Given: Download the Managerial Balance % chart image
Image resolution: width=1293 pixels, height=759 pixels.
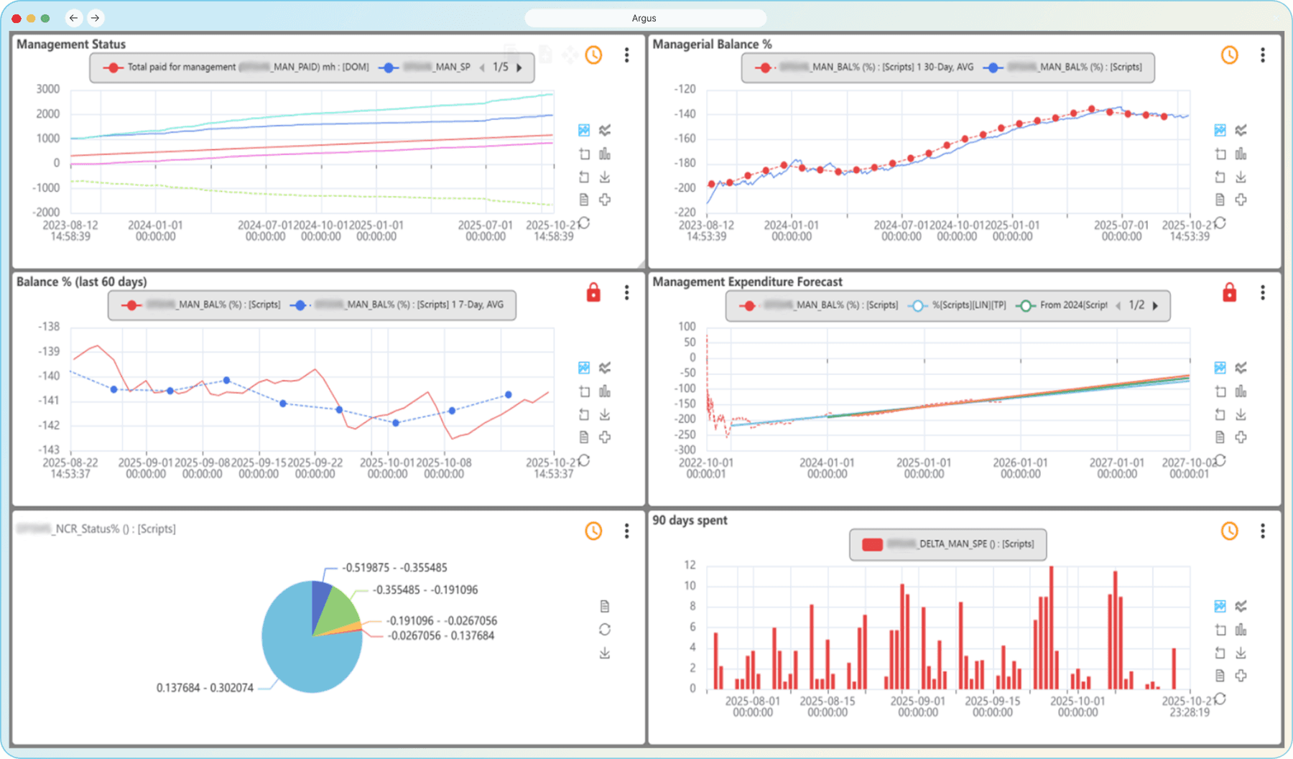Looking at the screenshot, I should tap(1241, 177).
